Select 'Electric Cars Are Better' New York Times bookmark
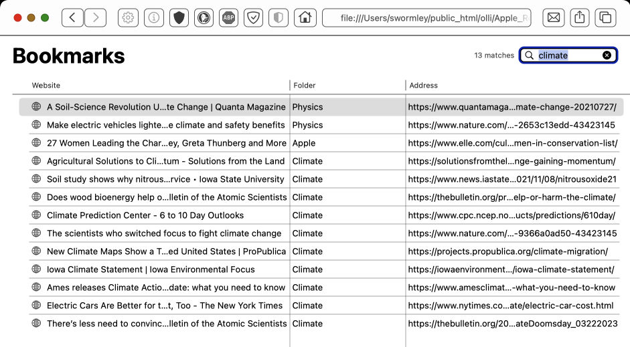This screenshot has height=347, width=630. [x=165, y=306]
